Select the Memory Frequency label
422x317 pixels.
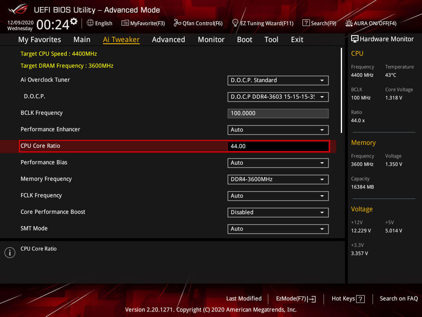pos(46,179)
